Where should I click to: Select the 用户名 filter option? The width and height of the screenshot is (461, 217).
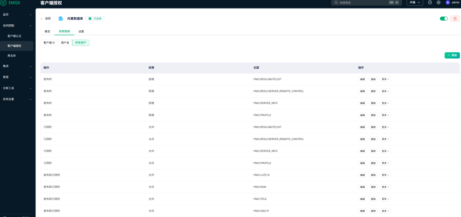point(65,43)
